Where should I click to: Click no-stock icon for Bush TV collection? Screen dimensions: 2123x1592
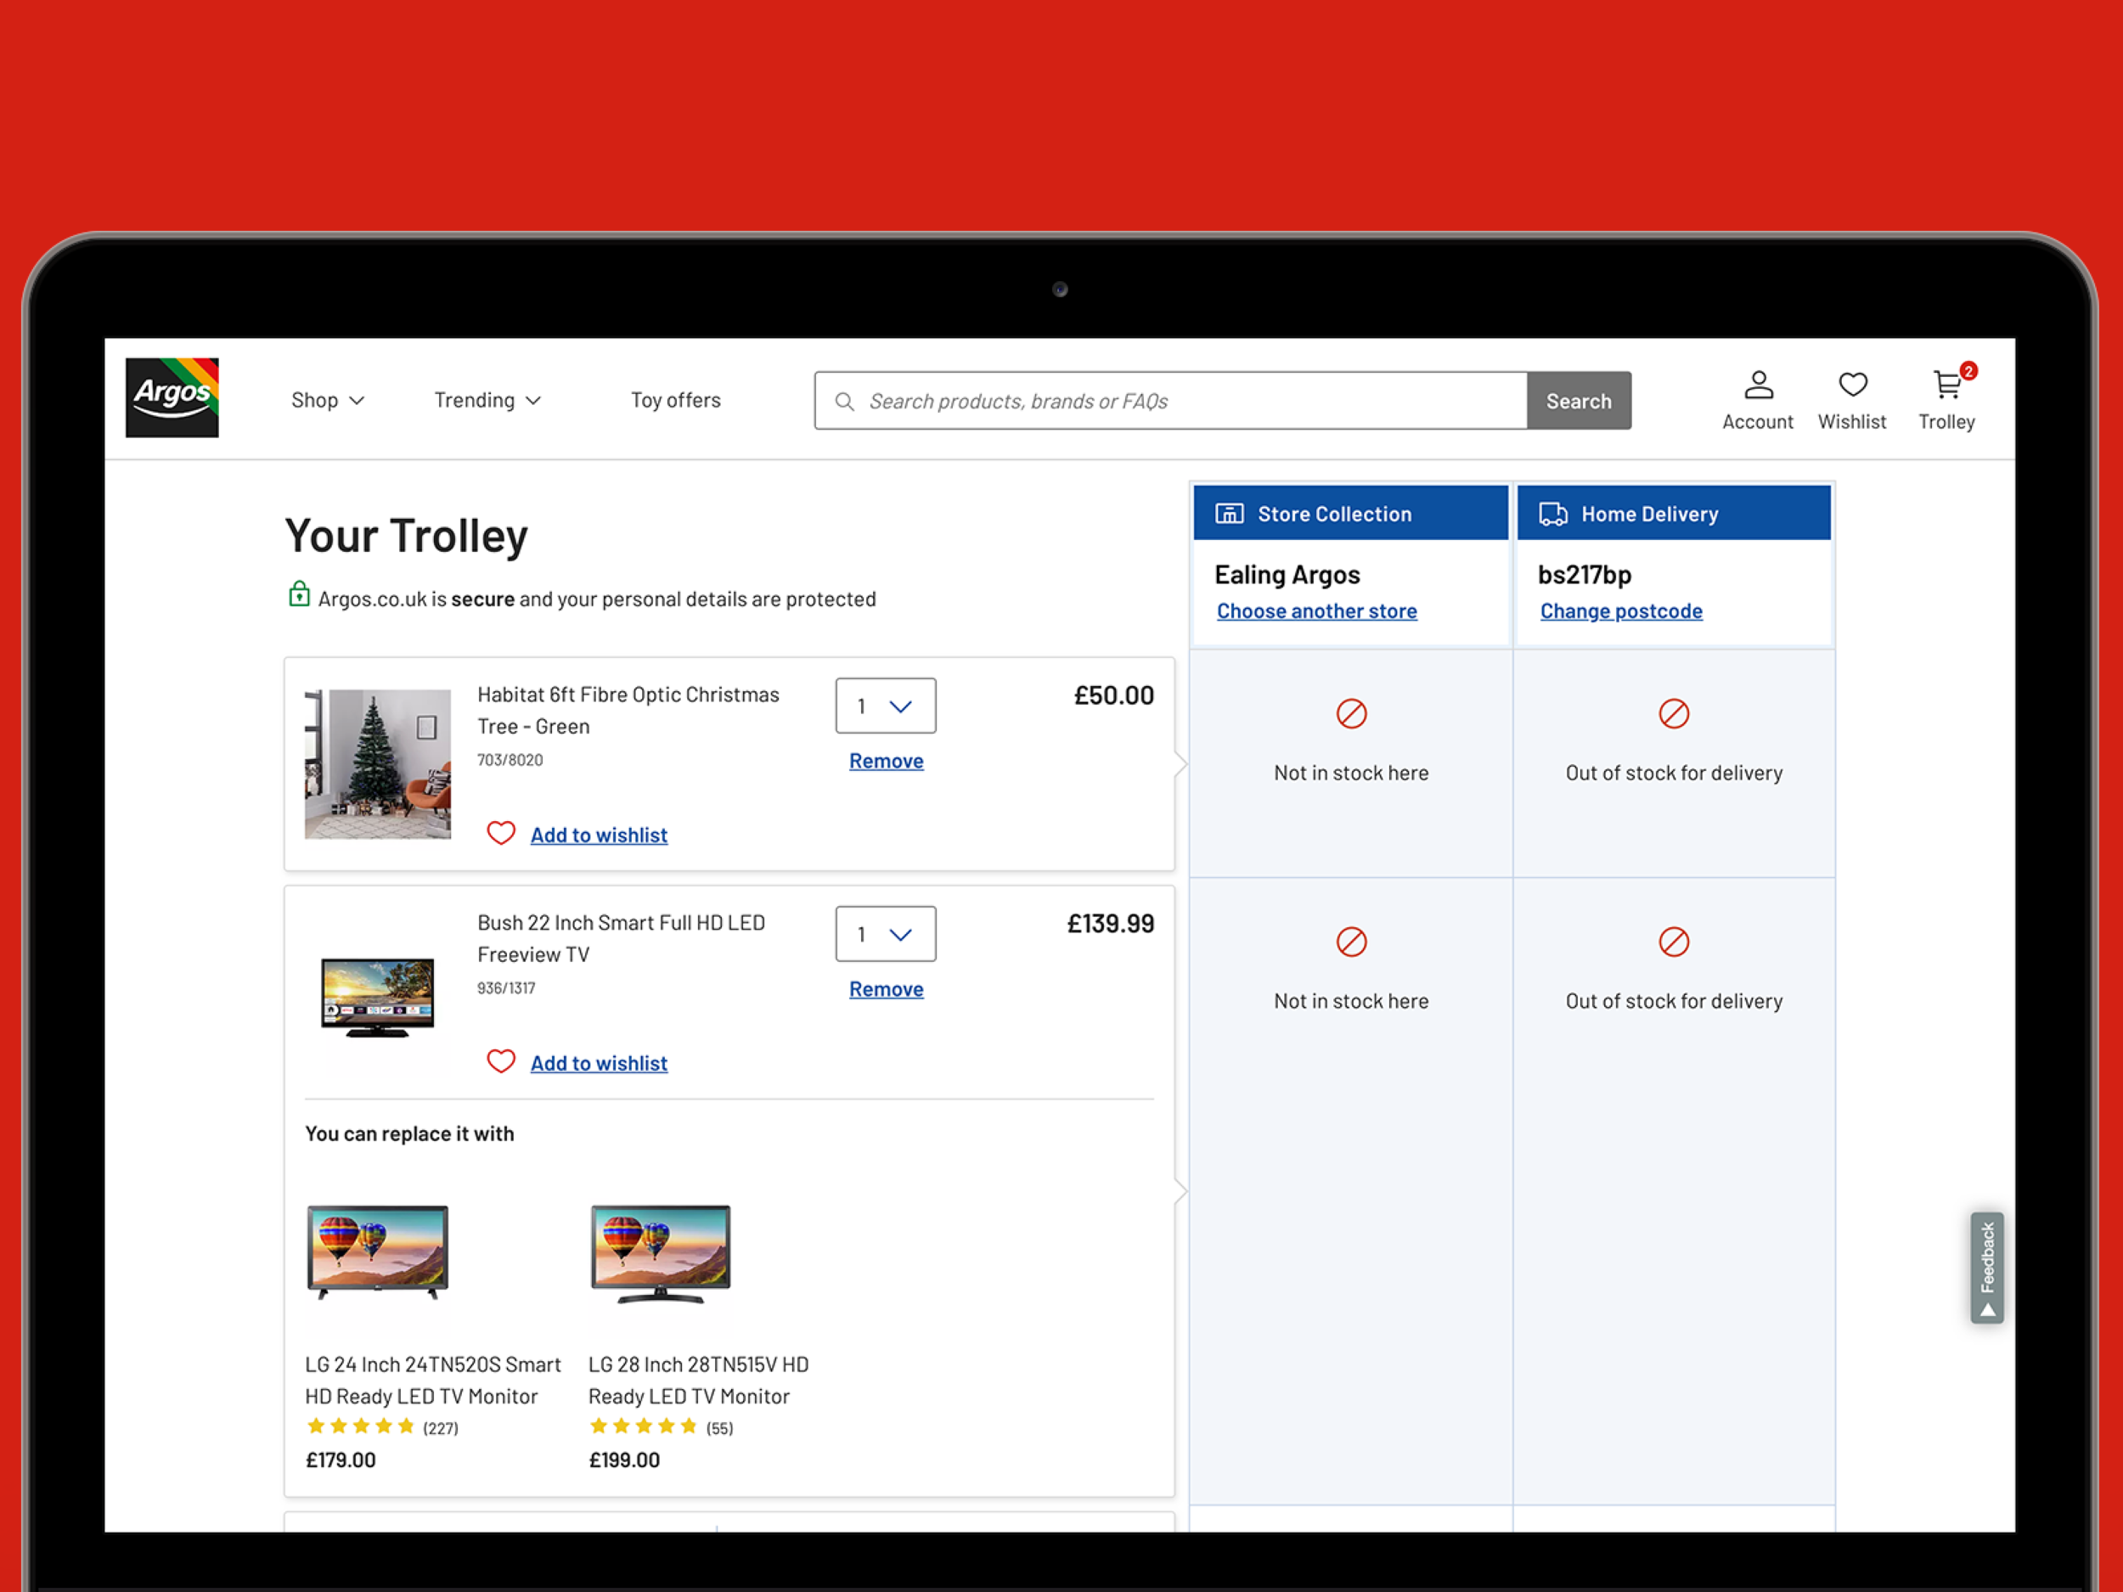(x=1351, y=942)
